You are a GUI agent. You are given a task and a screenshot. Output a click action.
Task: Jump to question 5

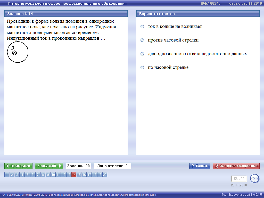click(x=27, y=175)
